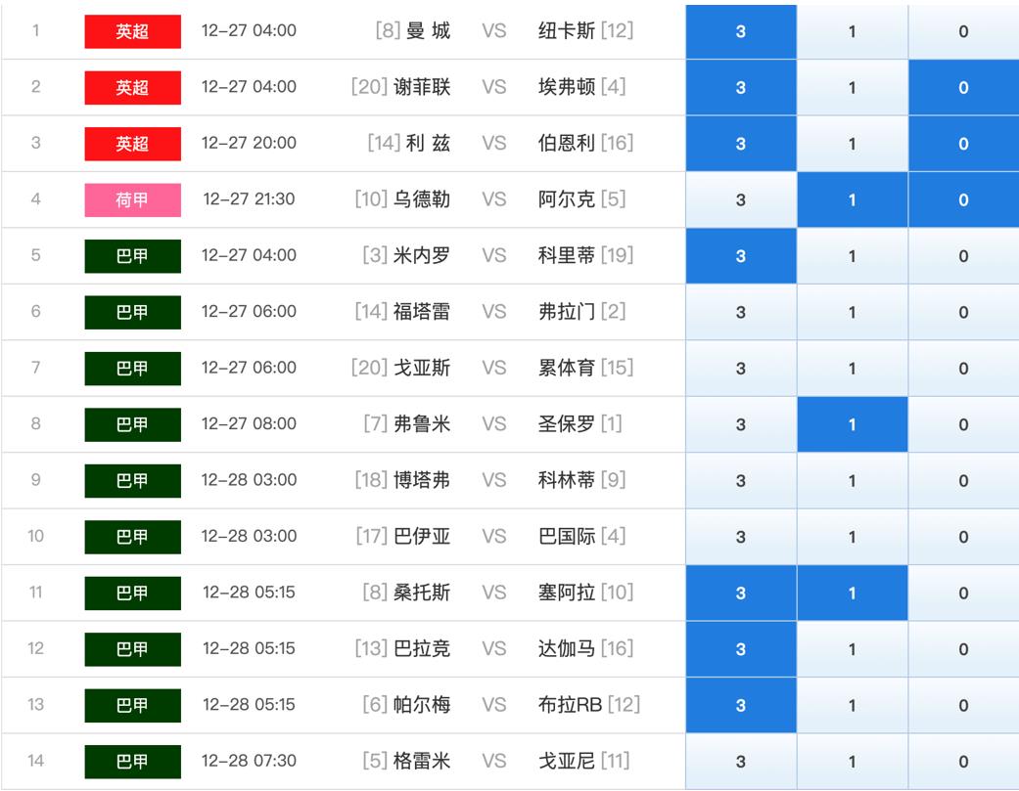Select result 3 for 戈亚斯 vs 累体育

click(x=741, y=369)
